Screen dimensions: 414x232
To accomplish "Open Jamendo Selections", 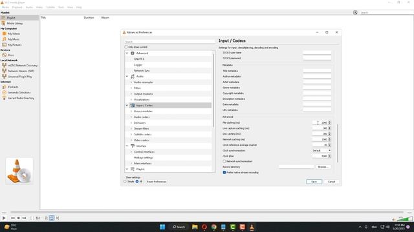I will click(x=19, y=93).
